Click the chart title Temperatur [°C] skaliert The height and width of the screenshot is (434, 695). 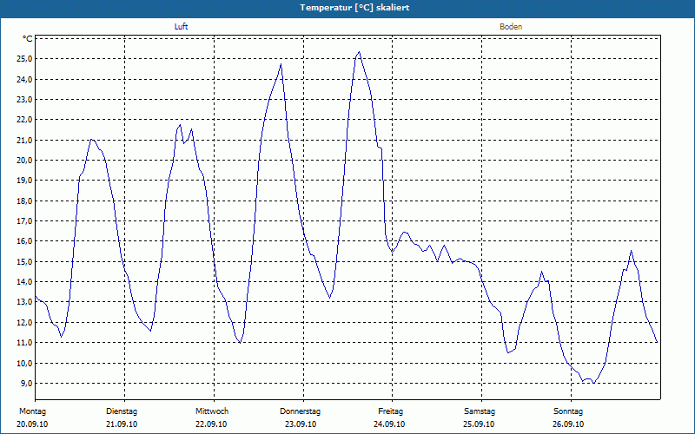tap(354, 8)
